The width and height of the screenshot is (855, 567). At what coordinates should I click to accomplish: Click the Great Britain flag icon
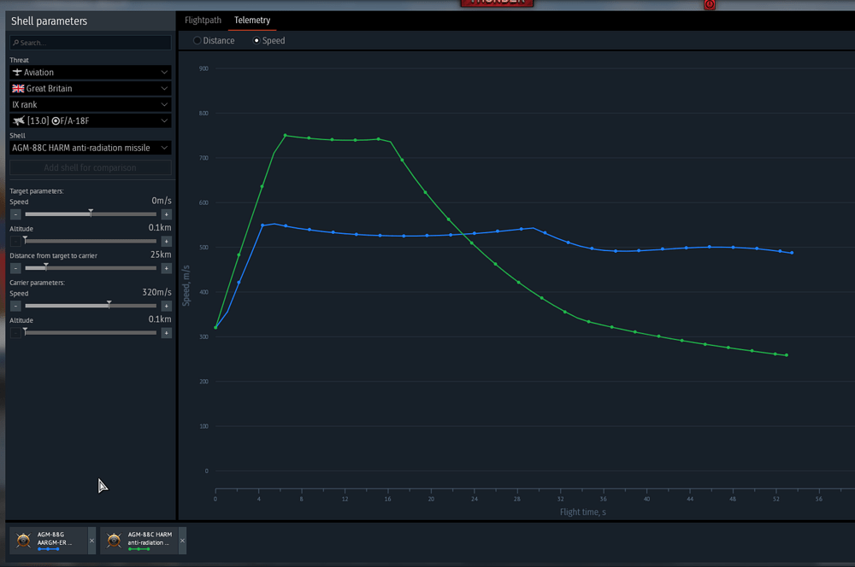click(18, 88)
